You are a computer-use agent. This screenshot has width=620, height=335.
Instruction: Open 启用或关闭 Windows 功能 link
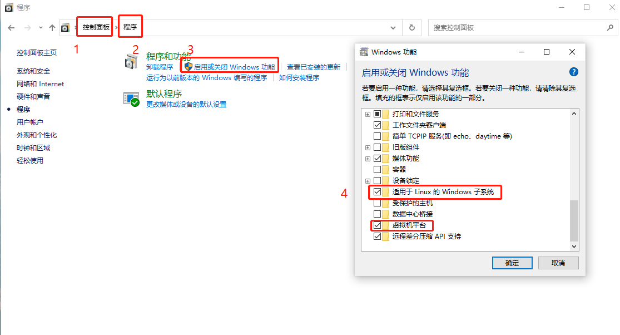(234, 67)
